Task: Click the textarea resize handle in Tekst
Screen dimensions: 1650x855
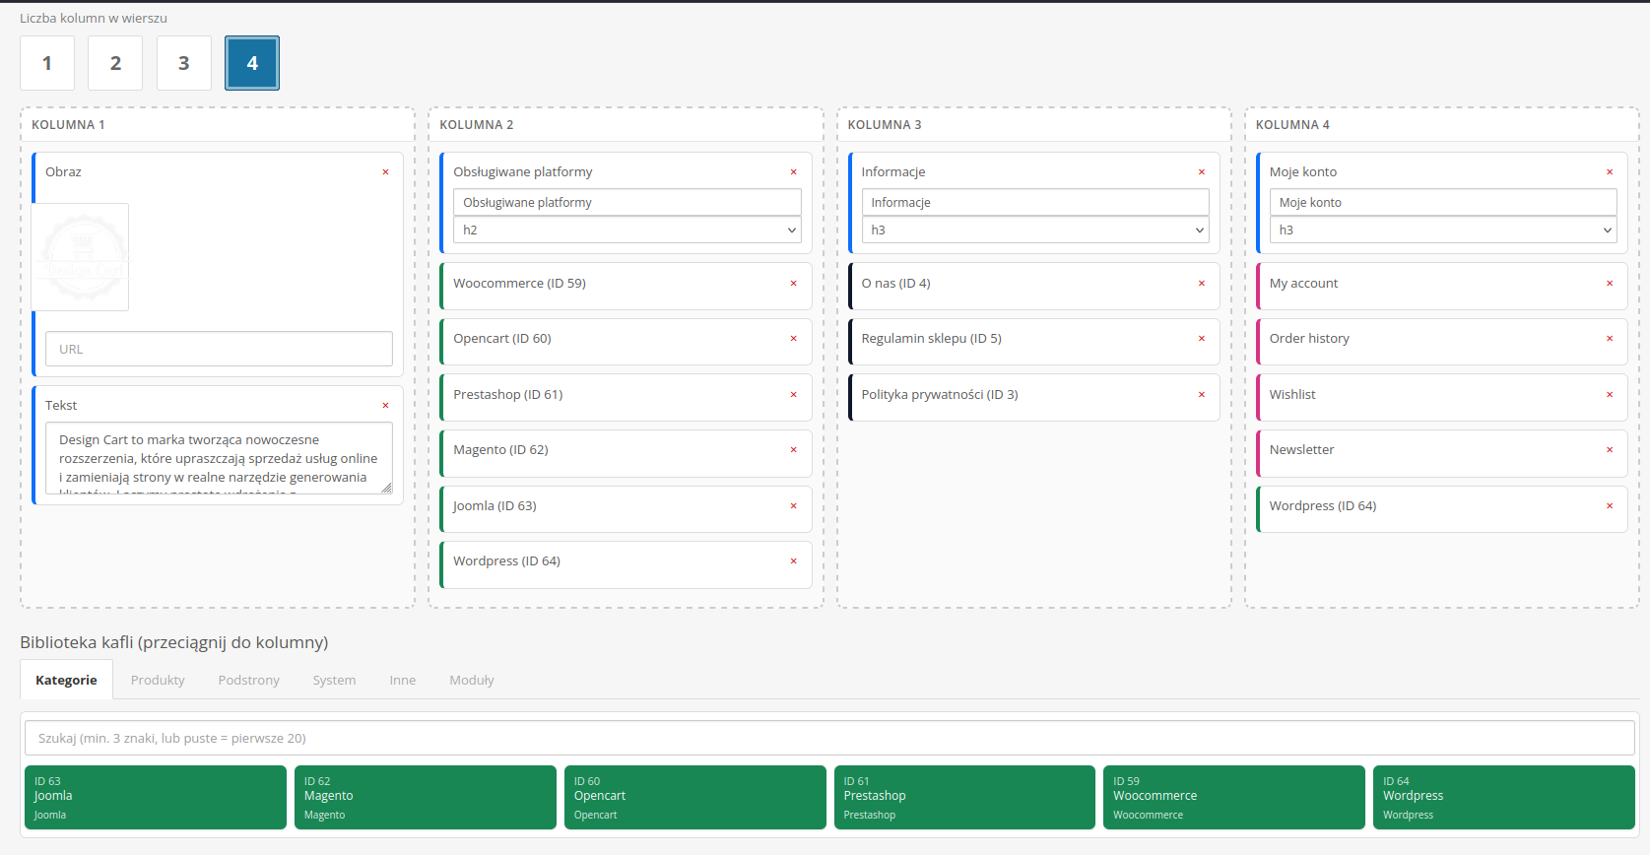Action: pos(386,488)
